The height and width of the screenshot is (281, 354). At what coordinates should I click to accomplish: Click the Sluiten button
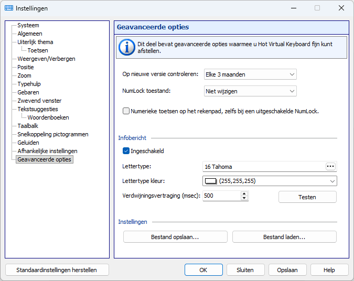tap(245, 270)
